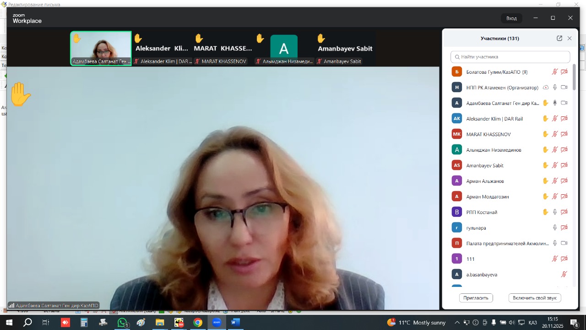Click cloud recording icon for НПП РК Атамекен
586x330 pixels.
click(x=546, y=88)
